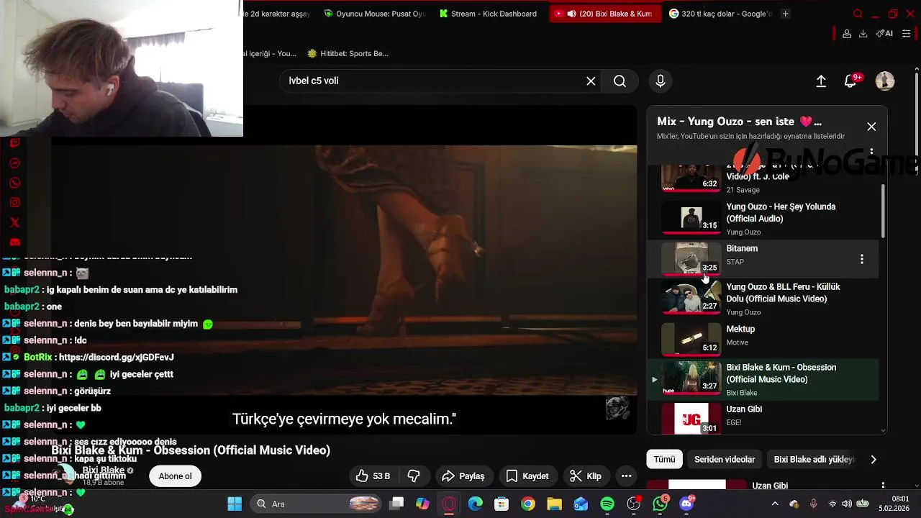Switch to 320 tl kaç dolar Google tab

click(720, 14)
